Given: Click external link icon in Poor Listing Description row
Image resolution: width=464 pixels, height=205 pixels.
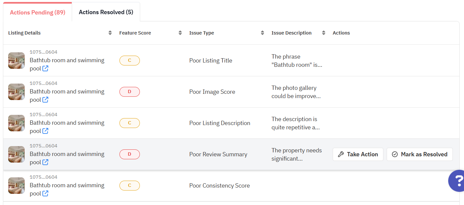Looking at the screenshot, I should pyautogui.click(x=45, y=131).
